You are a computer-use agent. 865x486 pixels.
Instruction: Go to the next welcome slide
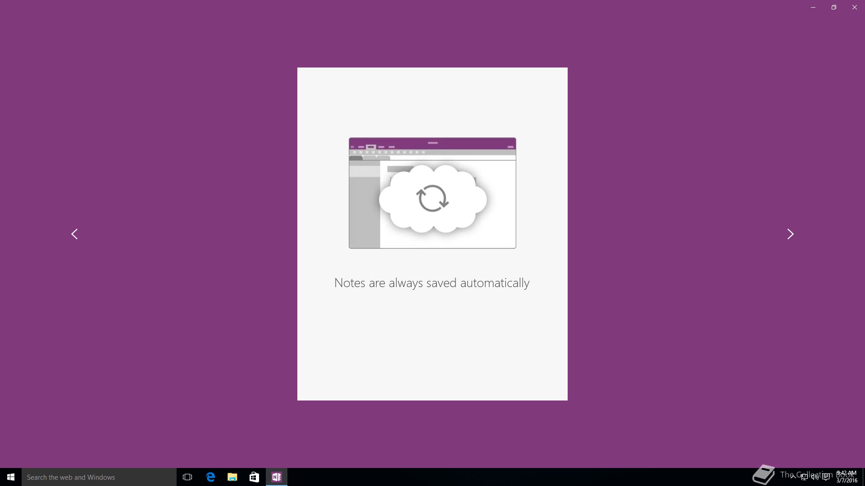pos(790,234)
